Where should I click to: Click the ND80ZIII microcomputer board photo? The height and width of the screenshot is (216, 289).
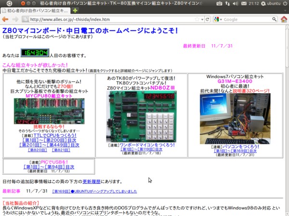click(x=141, y=117)
